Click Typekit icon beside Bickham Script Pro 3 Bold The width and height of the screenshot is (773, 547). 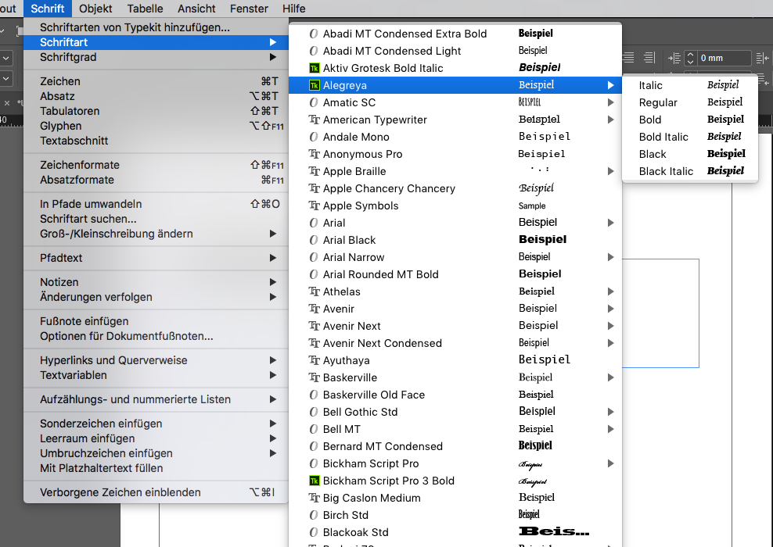point(314,481)
